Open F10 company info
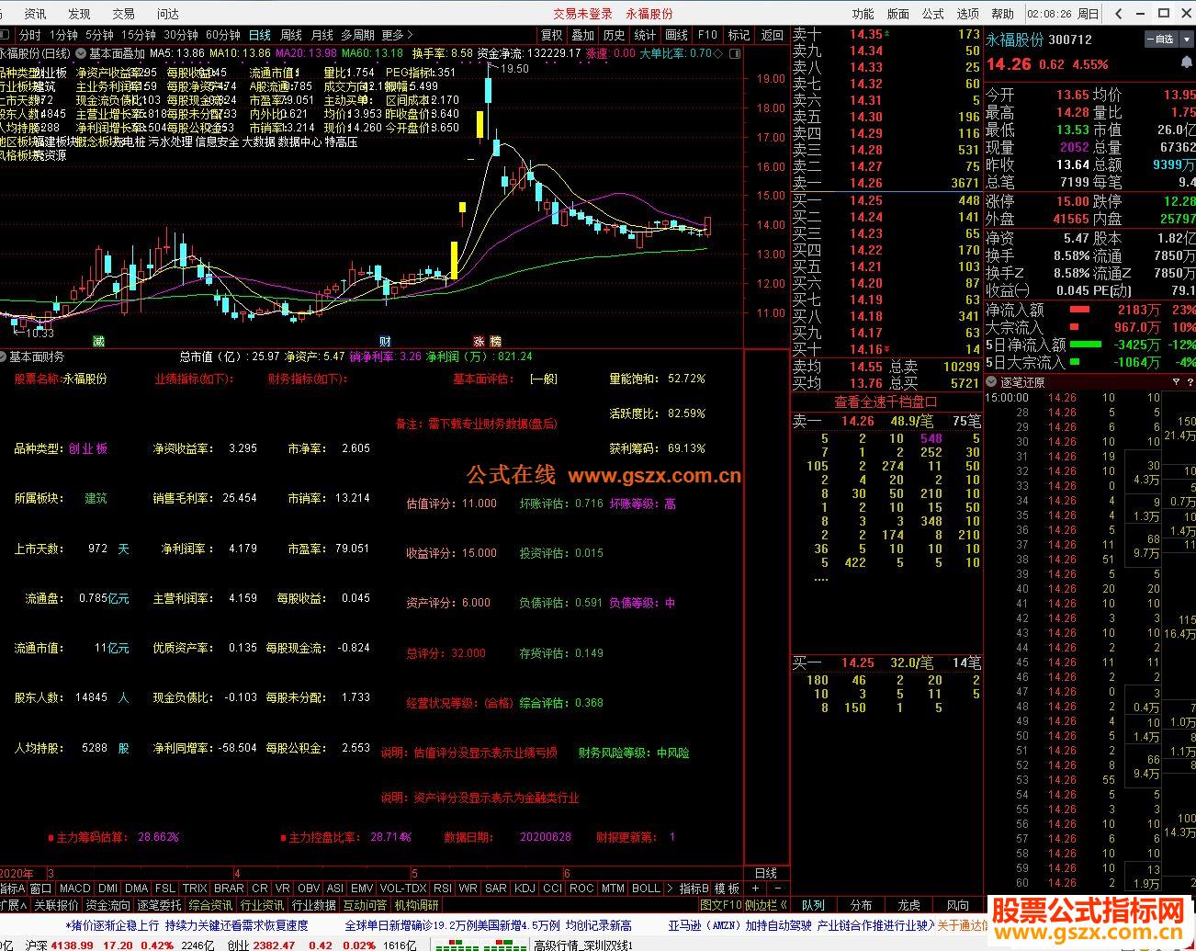Viewport: 1196px width, 951px height. point(707,35)
